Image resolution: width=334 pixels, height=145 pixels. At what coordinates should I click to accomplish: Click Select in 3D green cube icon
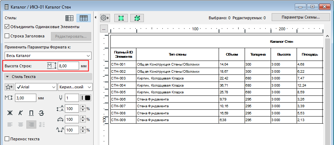(x=137, y=18)
